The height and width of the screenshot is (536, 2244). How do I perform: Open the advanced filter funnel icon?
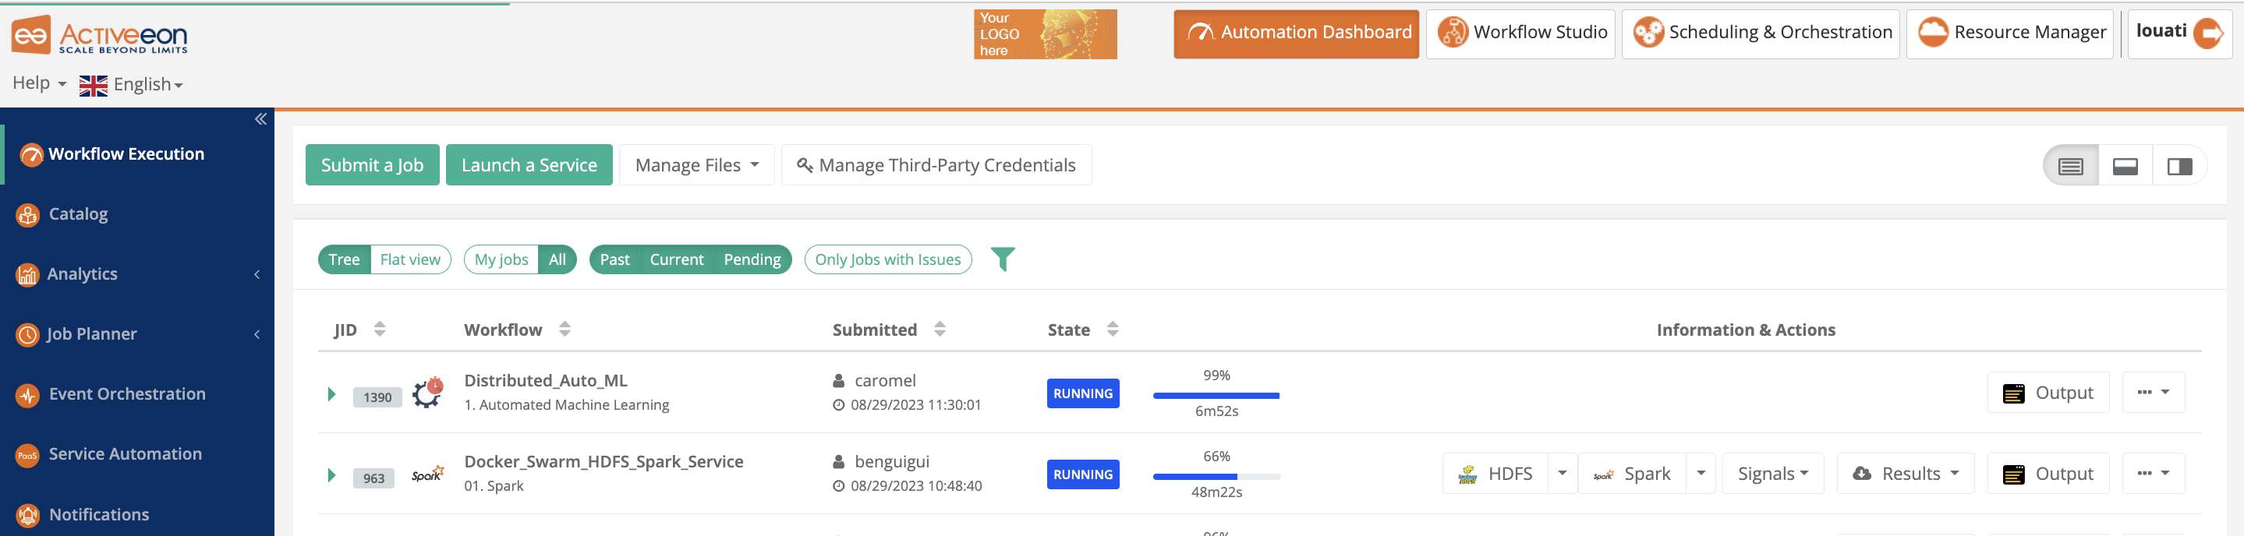pos(1003,259)
